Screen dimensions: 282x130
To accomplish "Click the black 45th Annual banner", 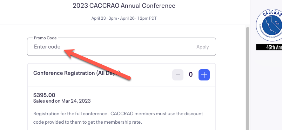I will (x=269, y=47).
